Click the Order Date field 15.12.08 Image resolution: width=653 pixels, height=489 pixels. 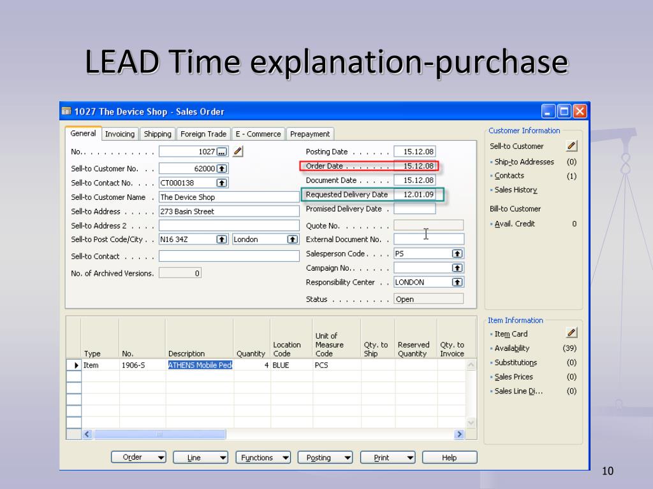(x=415, y=166)
